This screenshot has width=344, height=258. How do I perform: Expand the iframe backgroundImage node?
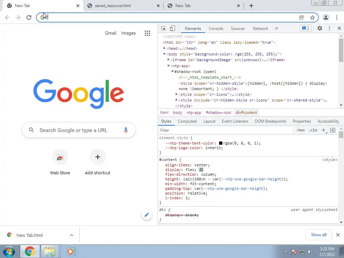pos(169,60)
